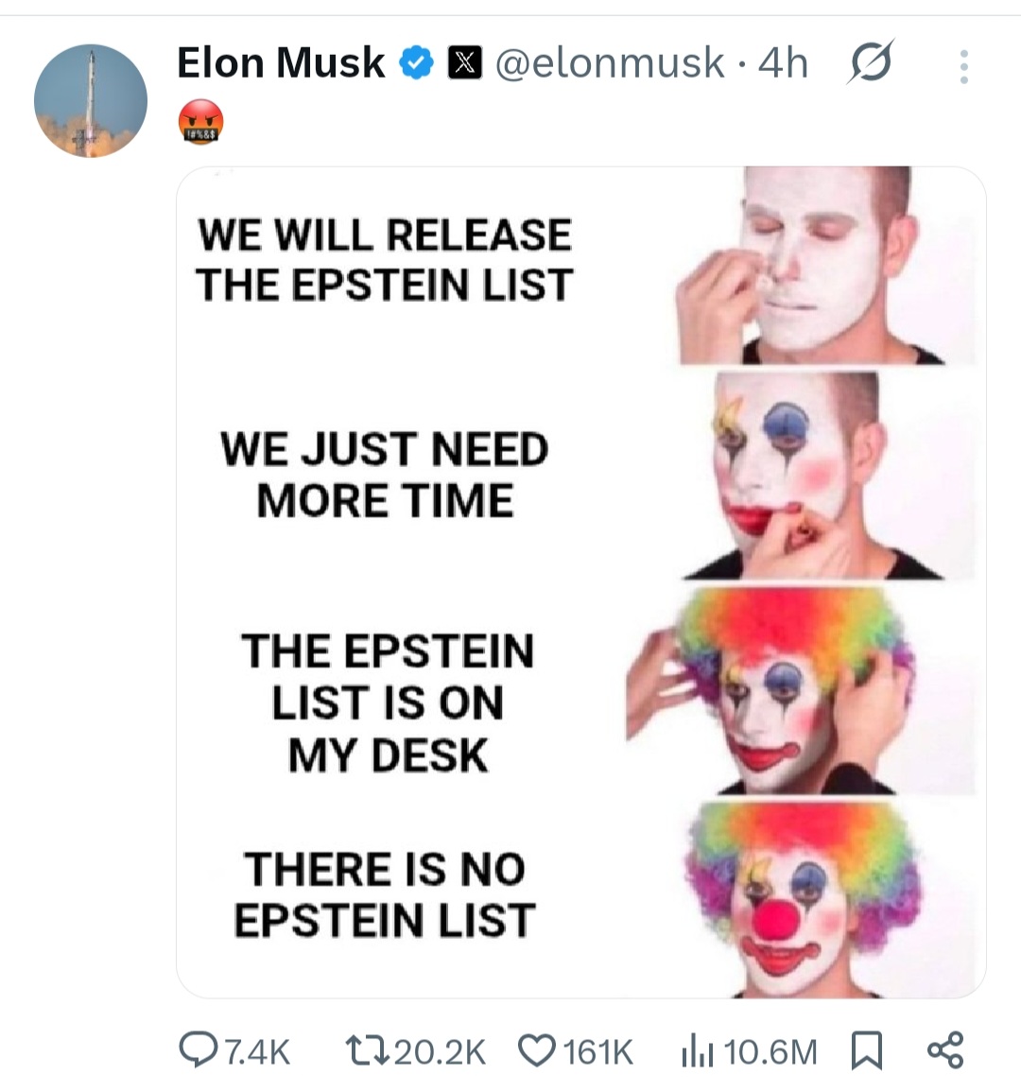Click the blue verified checkmark badge
1021x1092 pixels.
[417, 62]
